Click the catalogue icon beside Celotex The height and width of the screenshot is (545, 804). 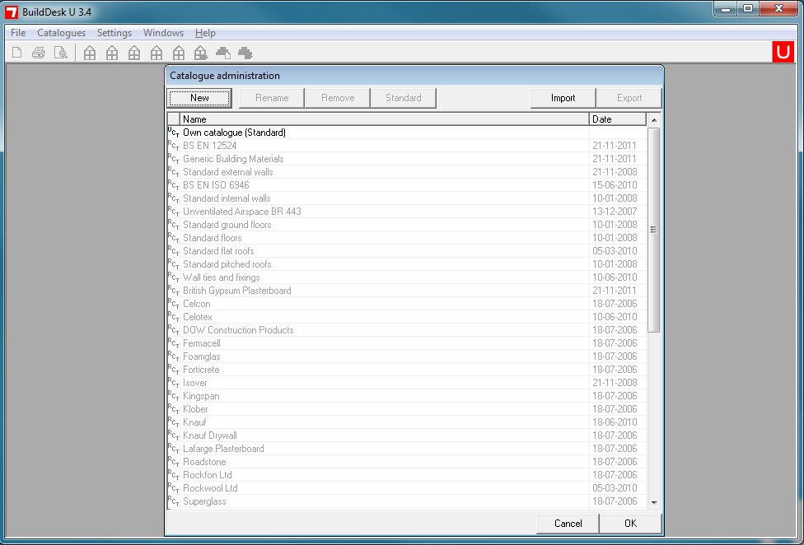coord(173,317)
